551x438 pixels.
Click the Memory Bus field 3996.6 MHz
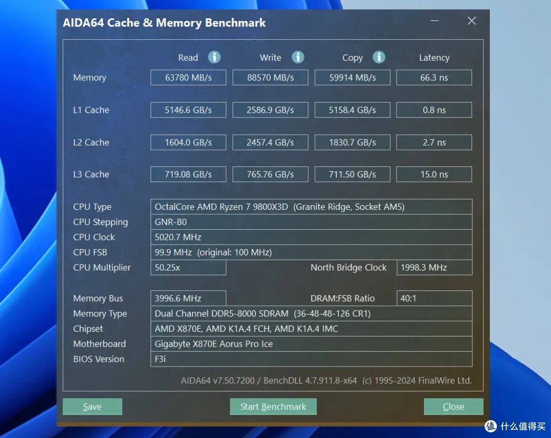point(188,298)
